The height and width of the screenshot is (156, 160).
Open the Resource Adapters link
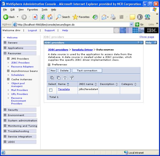pyautogui.click(x=22, y=67)
